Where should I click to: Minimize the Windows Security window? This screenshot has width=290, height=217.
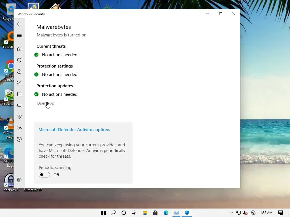pyautogui.click(x=208, y=14)
